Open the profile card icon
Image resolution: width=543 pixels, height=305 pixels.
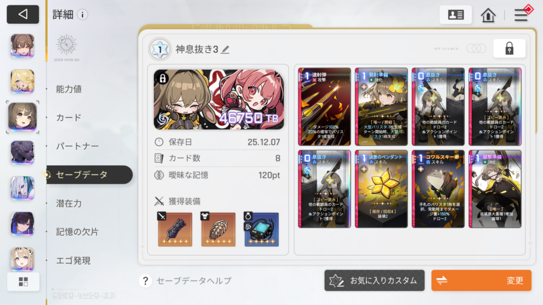pyautogui.click(x=456, y=14)
